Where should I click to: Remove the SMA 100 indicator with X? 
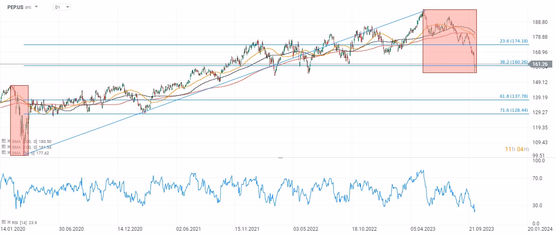point(9,147)
